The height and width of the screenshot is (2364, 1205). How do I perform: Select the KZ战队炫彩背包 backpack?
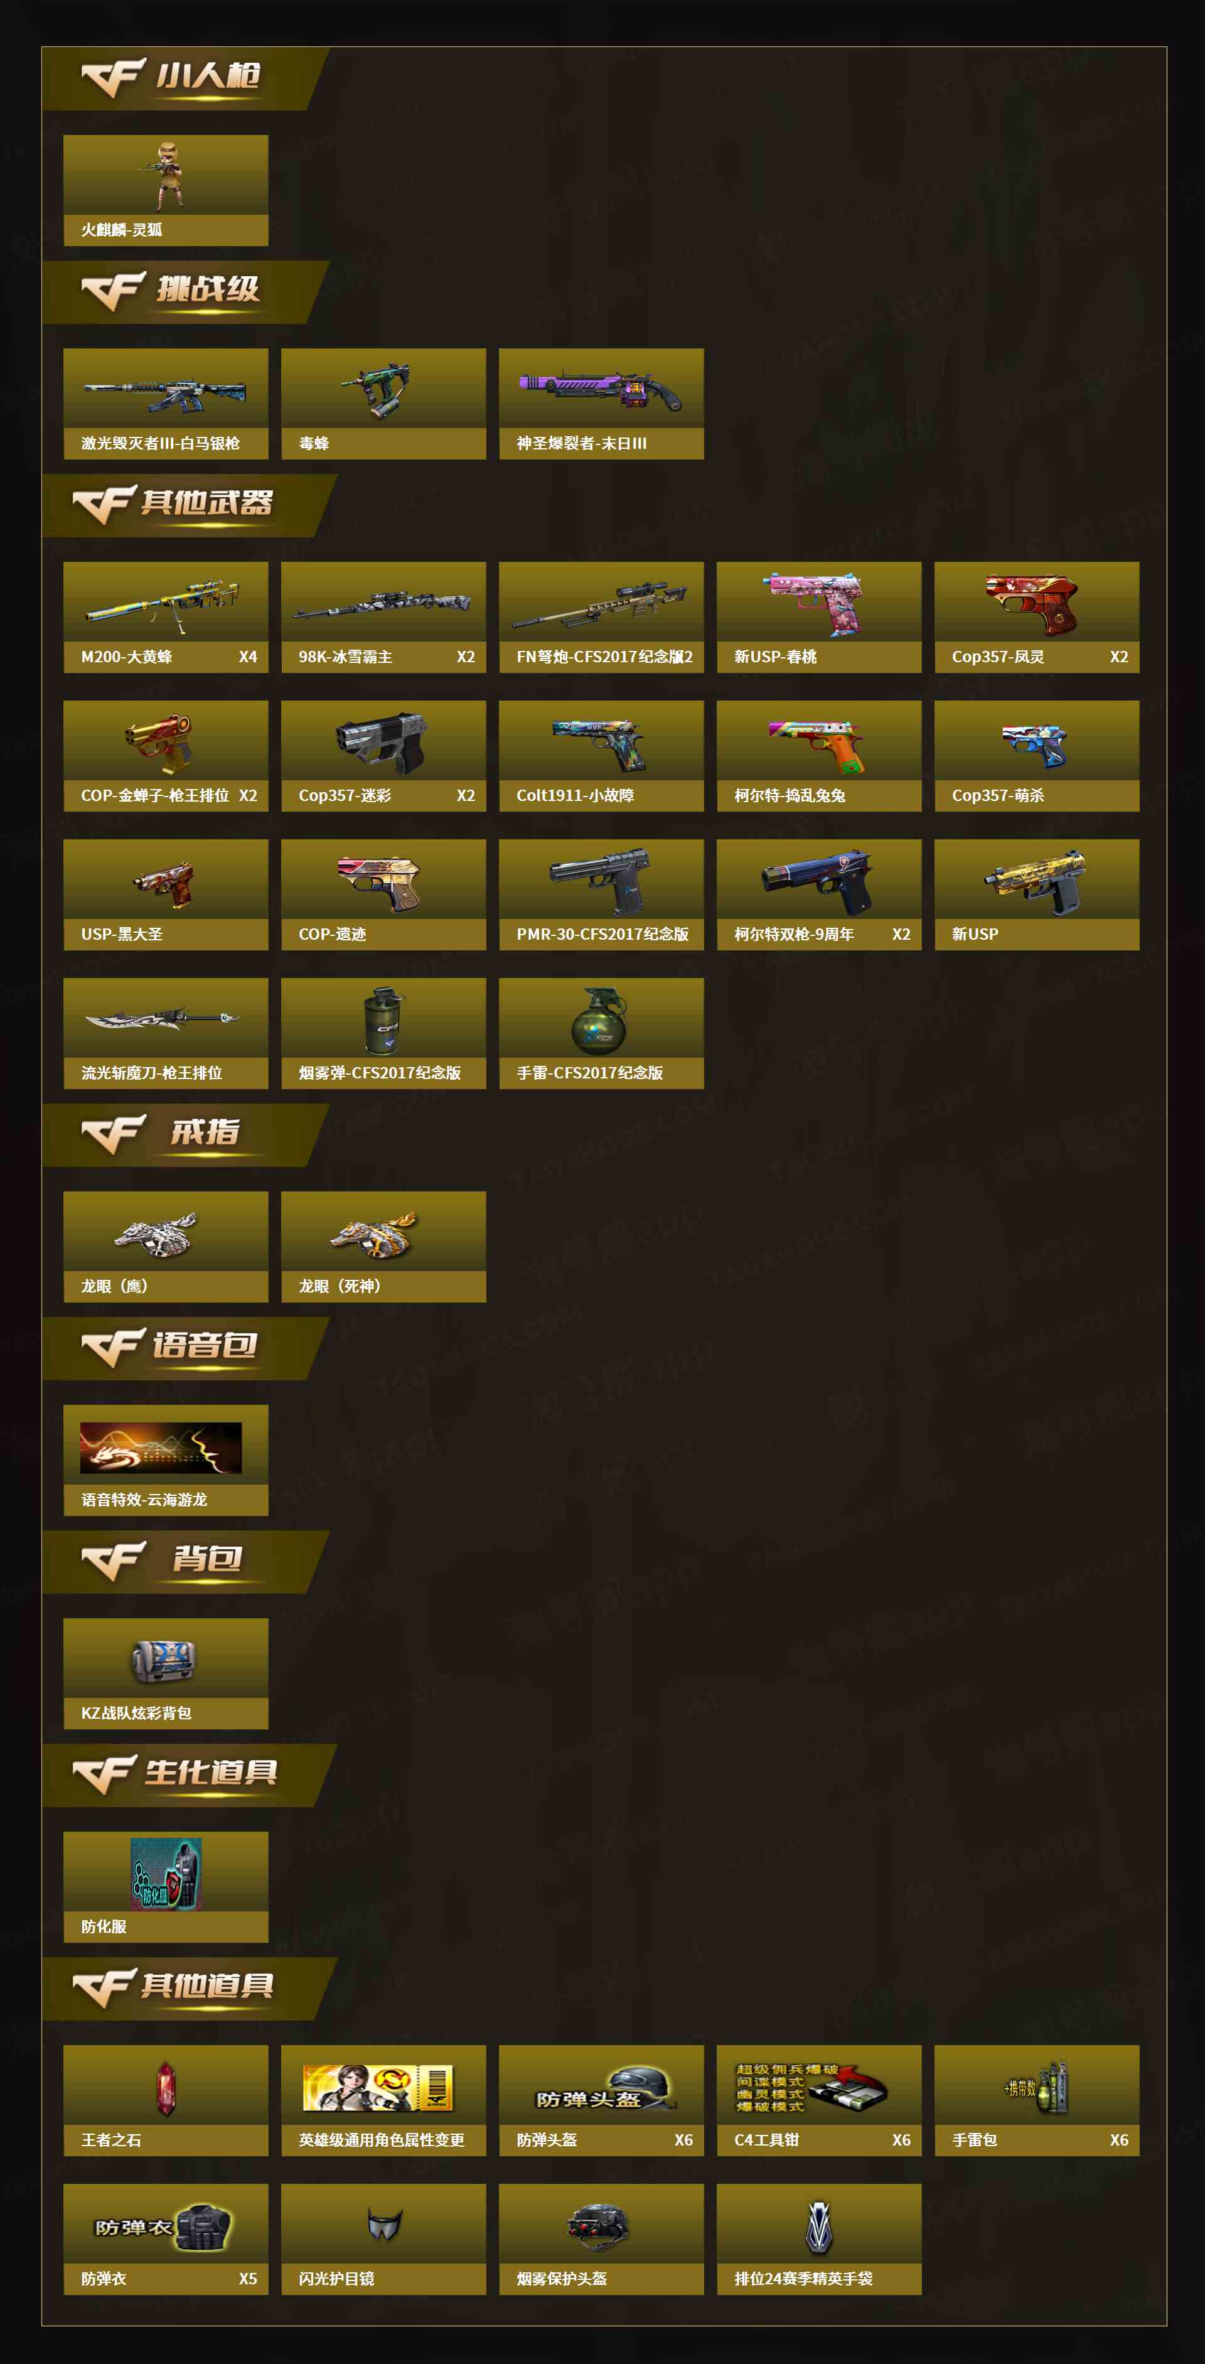(x=165, y=1673)
